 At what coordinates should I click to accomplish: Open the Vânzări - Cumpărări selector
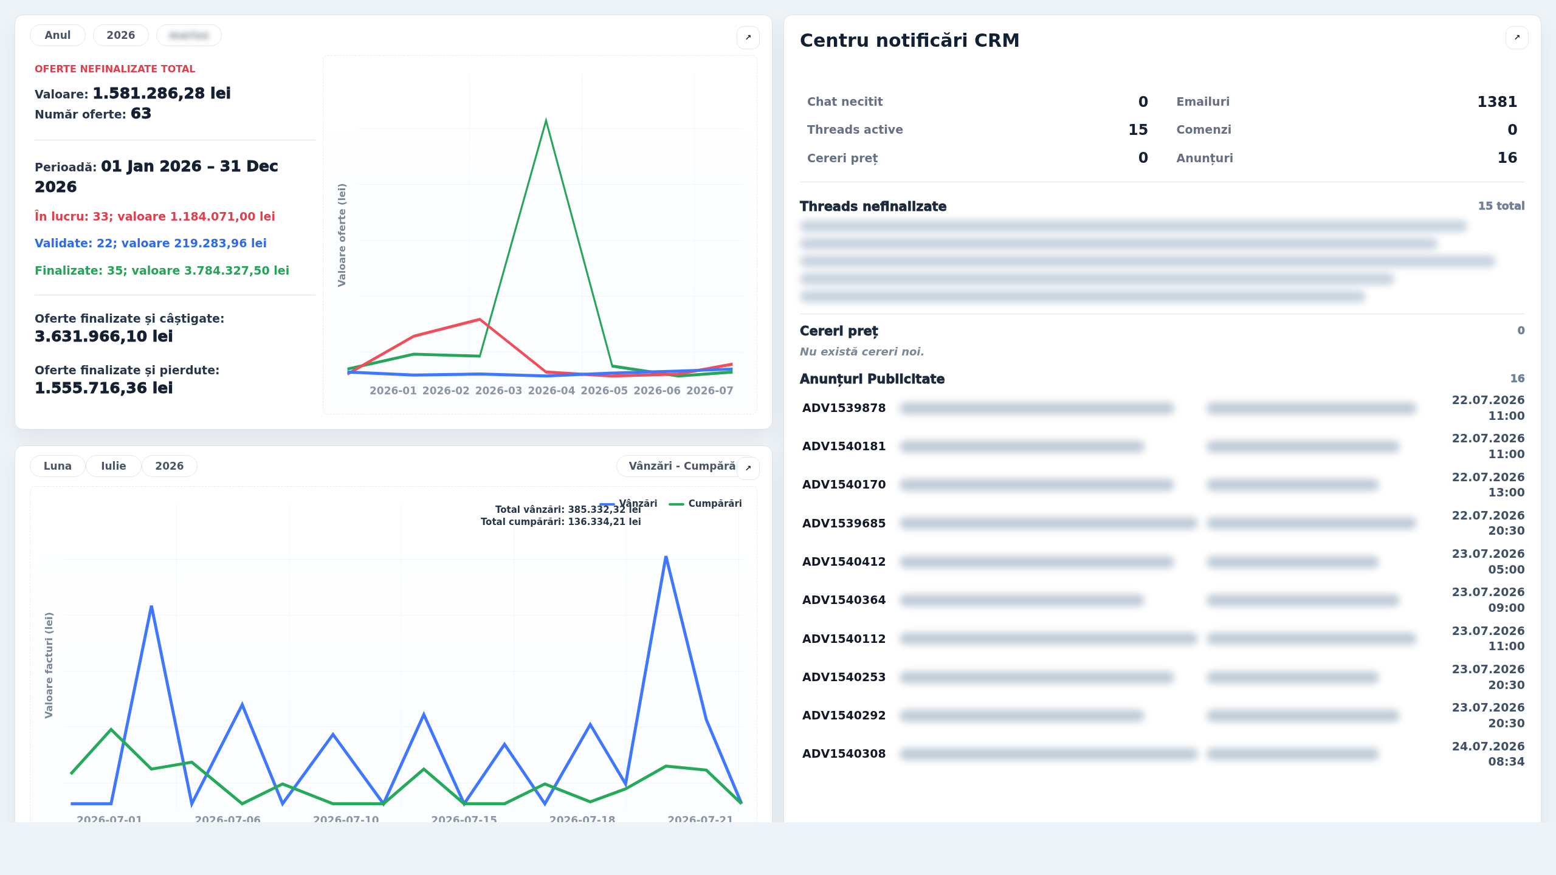681,466
